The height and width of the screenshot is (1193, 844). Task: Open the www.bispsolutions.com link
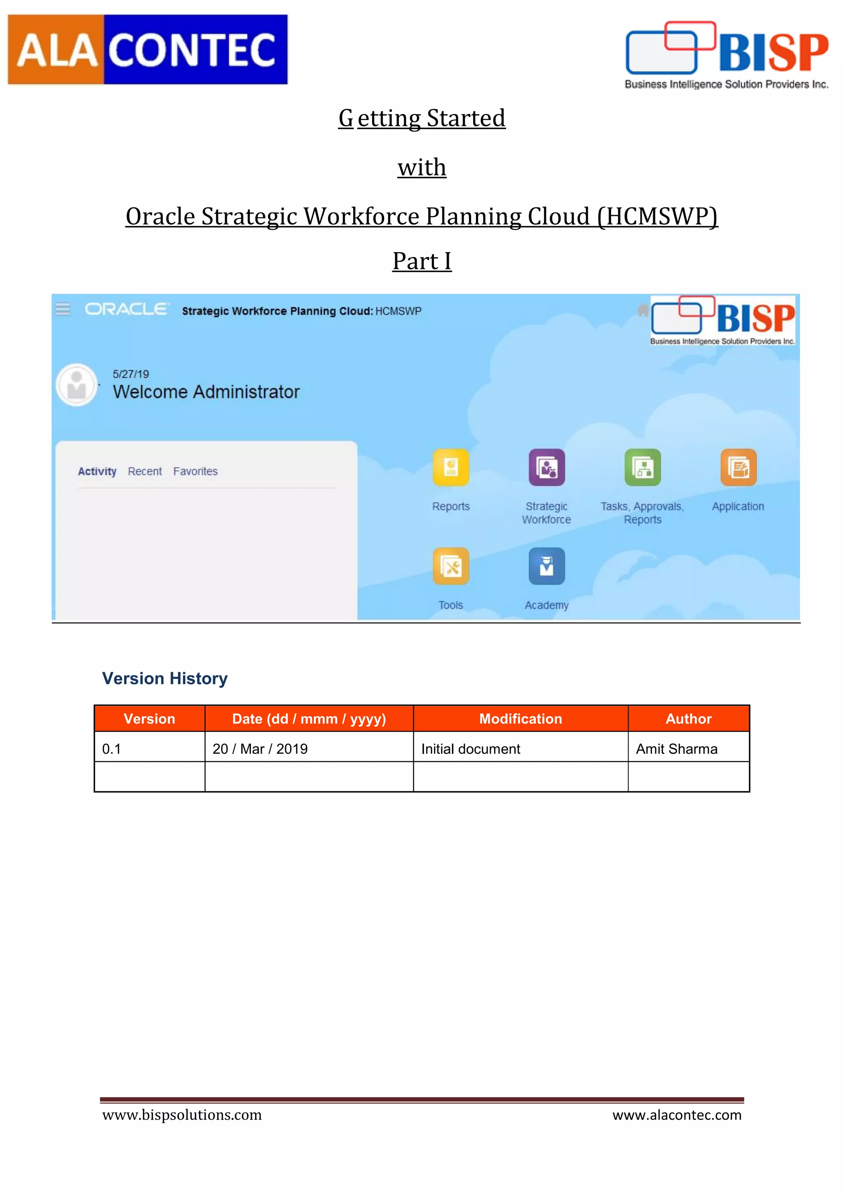click(x=182, y=1115)
